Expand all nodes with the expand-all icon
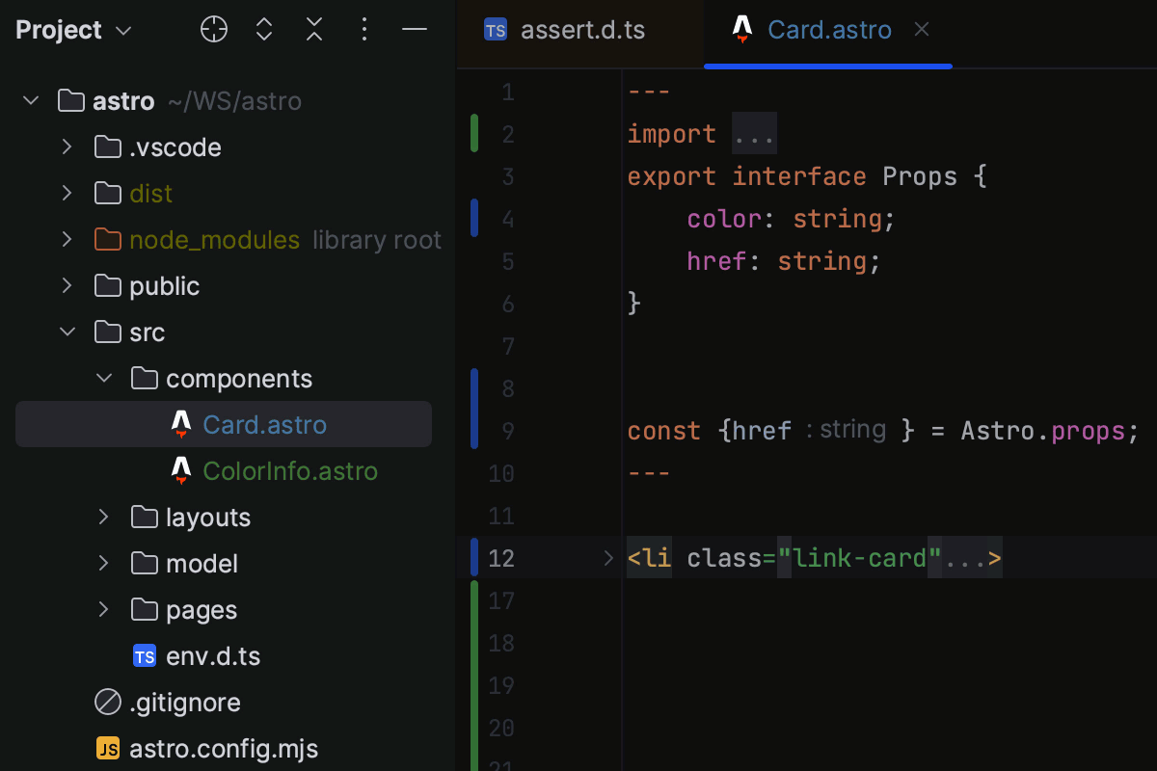This screenshot has width=1157, height=771. [x=263, y=29]
